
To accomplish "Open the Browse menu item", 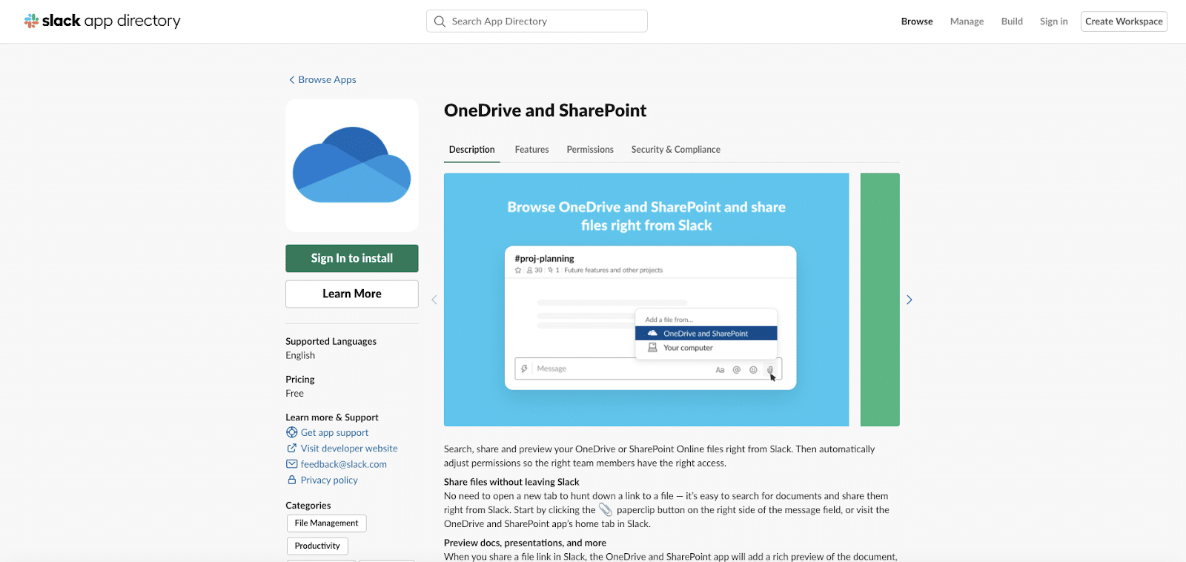I will (917, 22).
